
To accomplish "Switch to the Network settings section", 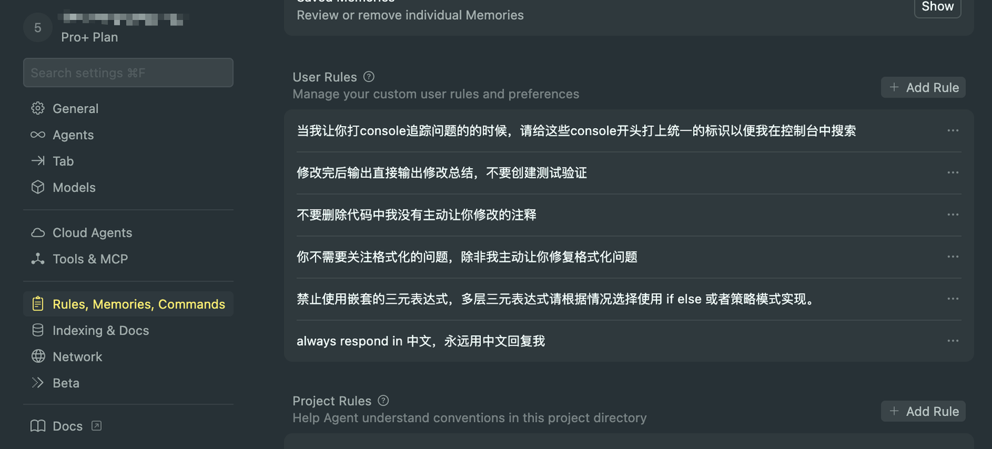I will point(77,356).
